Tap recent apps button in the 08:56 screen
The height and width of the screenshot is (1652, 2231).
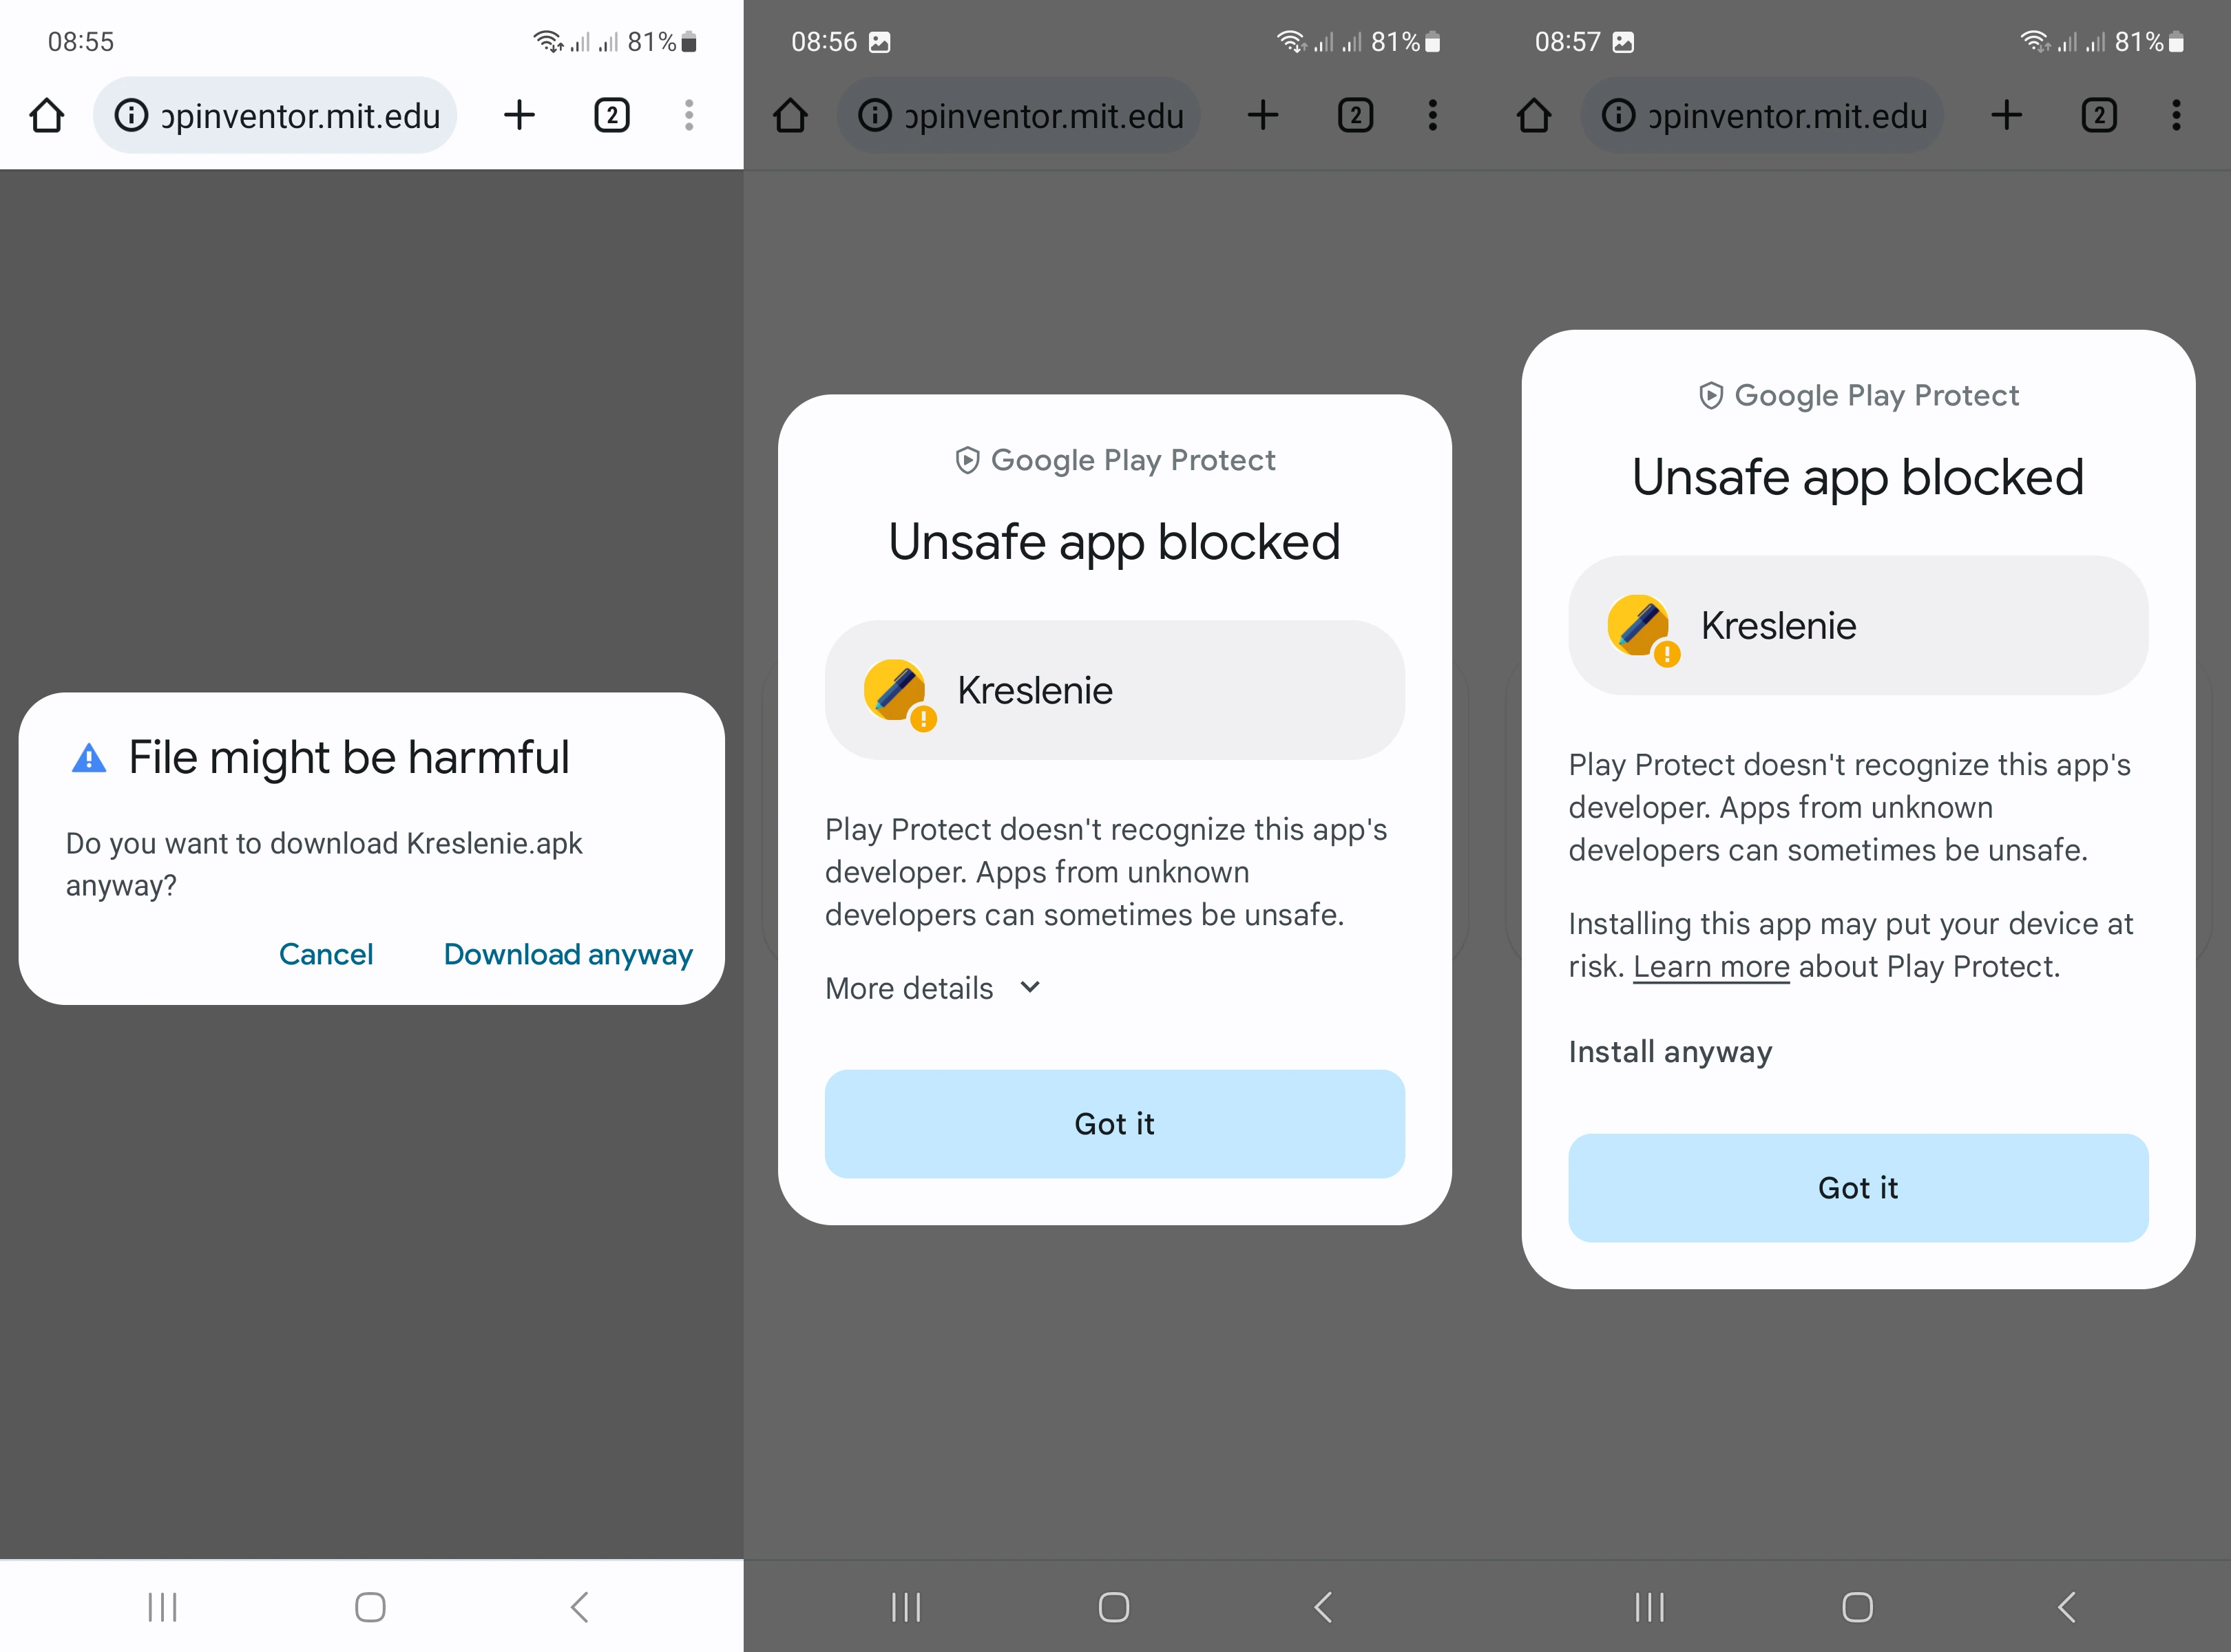pos(905,1607)
